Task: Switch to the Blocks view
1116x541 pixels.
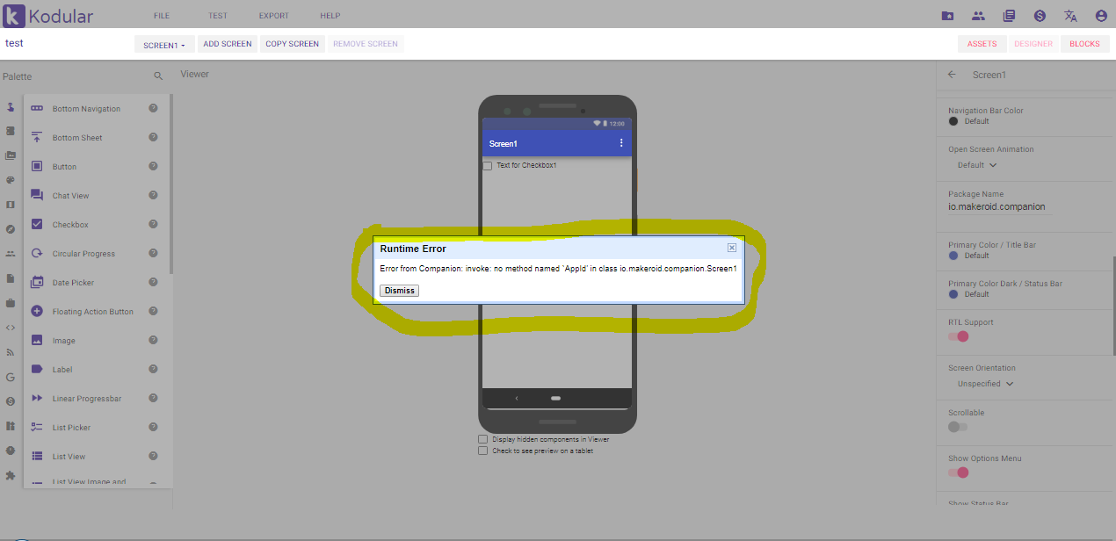Action: click(1084, 44)
